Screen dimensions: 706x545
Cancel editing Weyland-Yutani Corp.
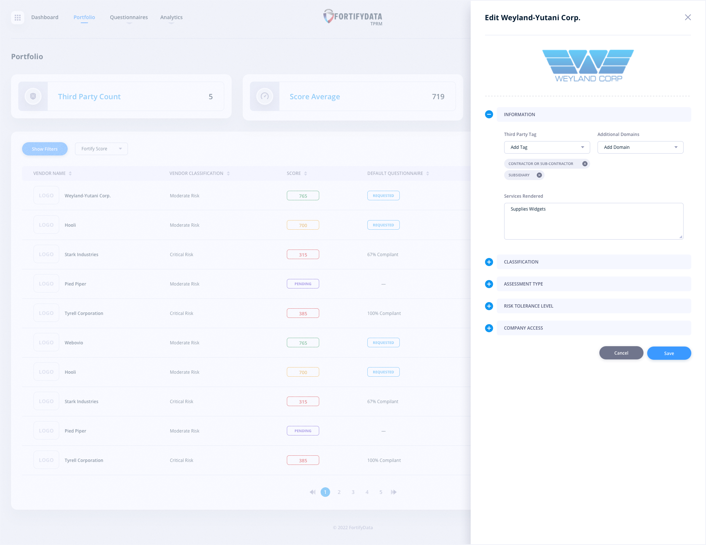click(x=621, y=353)
